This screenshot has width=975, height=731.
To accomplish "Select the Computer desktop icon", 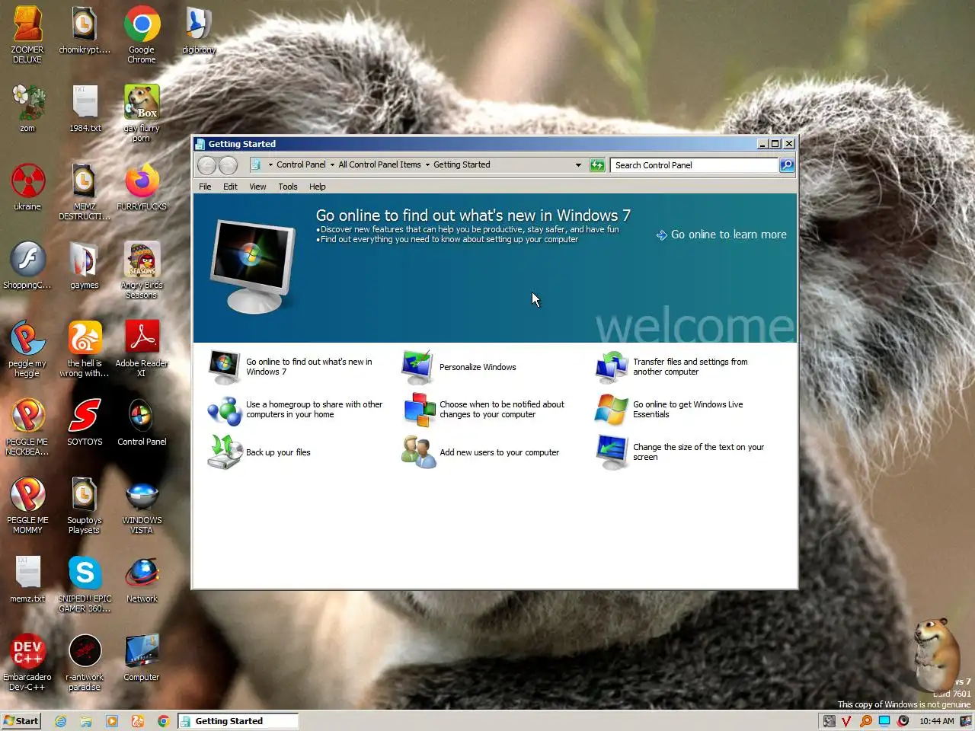I will (x=142, y=657).
